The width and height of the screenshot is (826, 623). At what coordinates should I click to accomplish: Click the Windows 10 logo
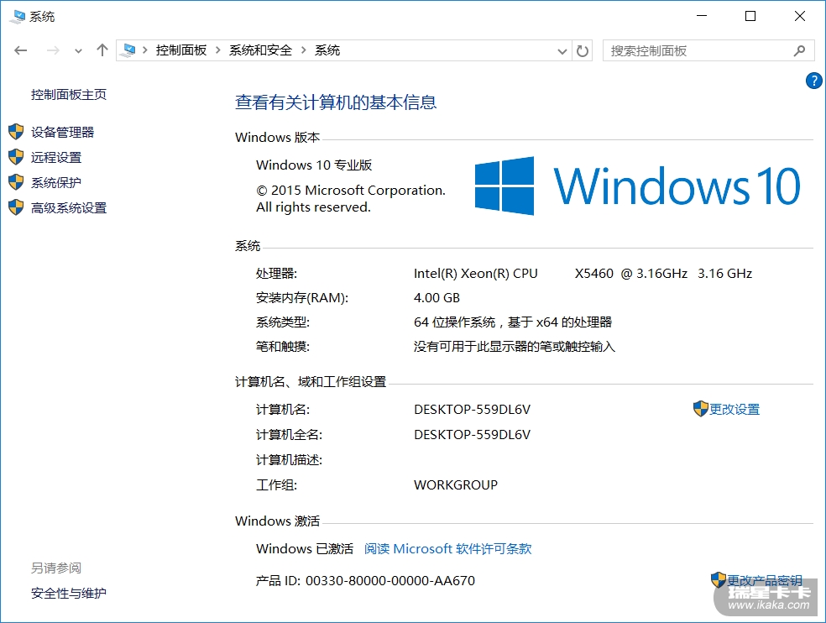coord(637,186)
